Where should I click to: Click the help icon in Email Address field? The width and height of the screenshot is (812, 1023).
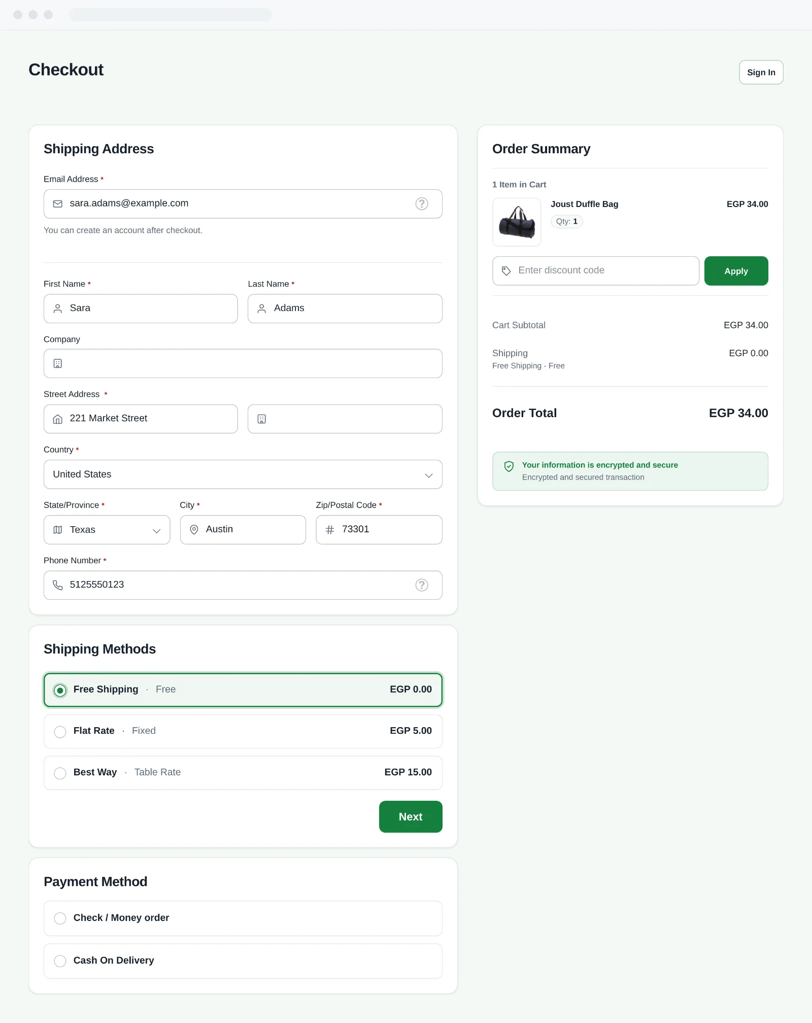(x=422, y=204)
